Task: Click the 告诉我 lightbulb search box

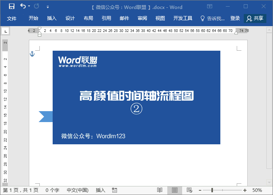Action: click(x=213, y=18)
